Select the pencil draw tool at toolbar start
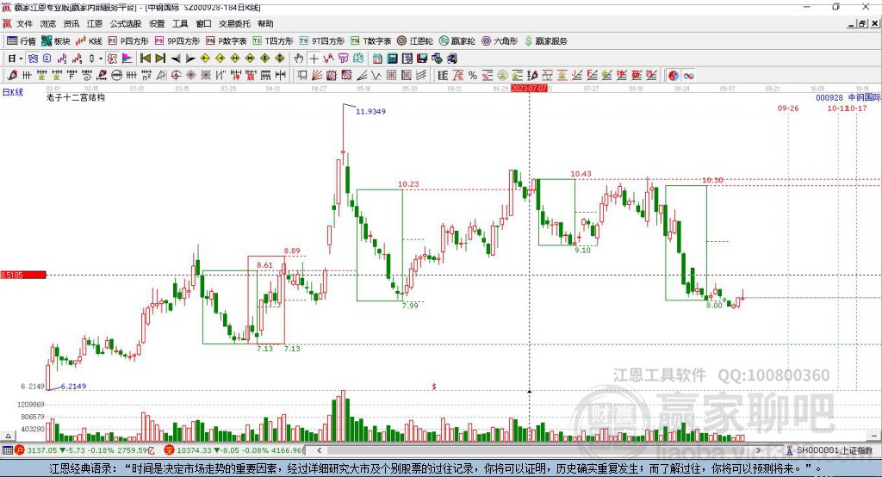The width and height of the screenshot is (882, 477). click(x=12, y=76)
